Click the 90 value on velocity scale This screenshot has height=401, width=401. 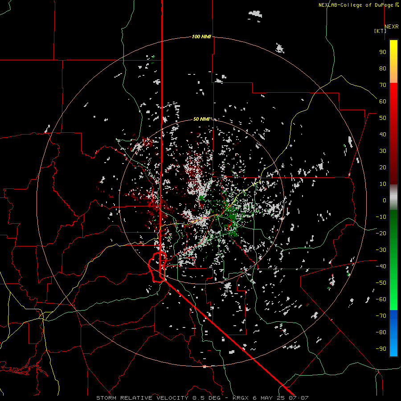point(383,52)
